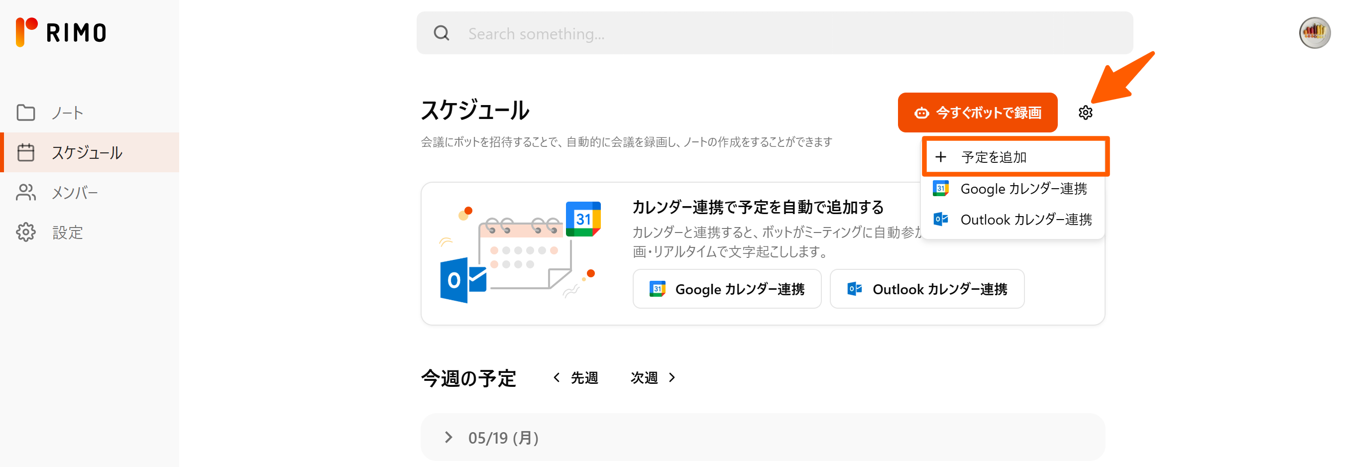Focus the Search something field
Screen dimensions: 1345x467
coord(783,33)
